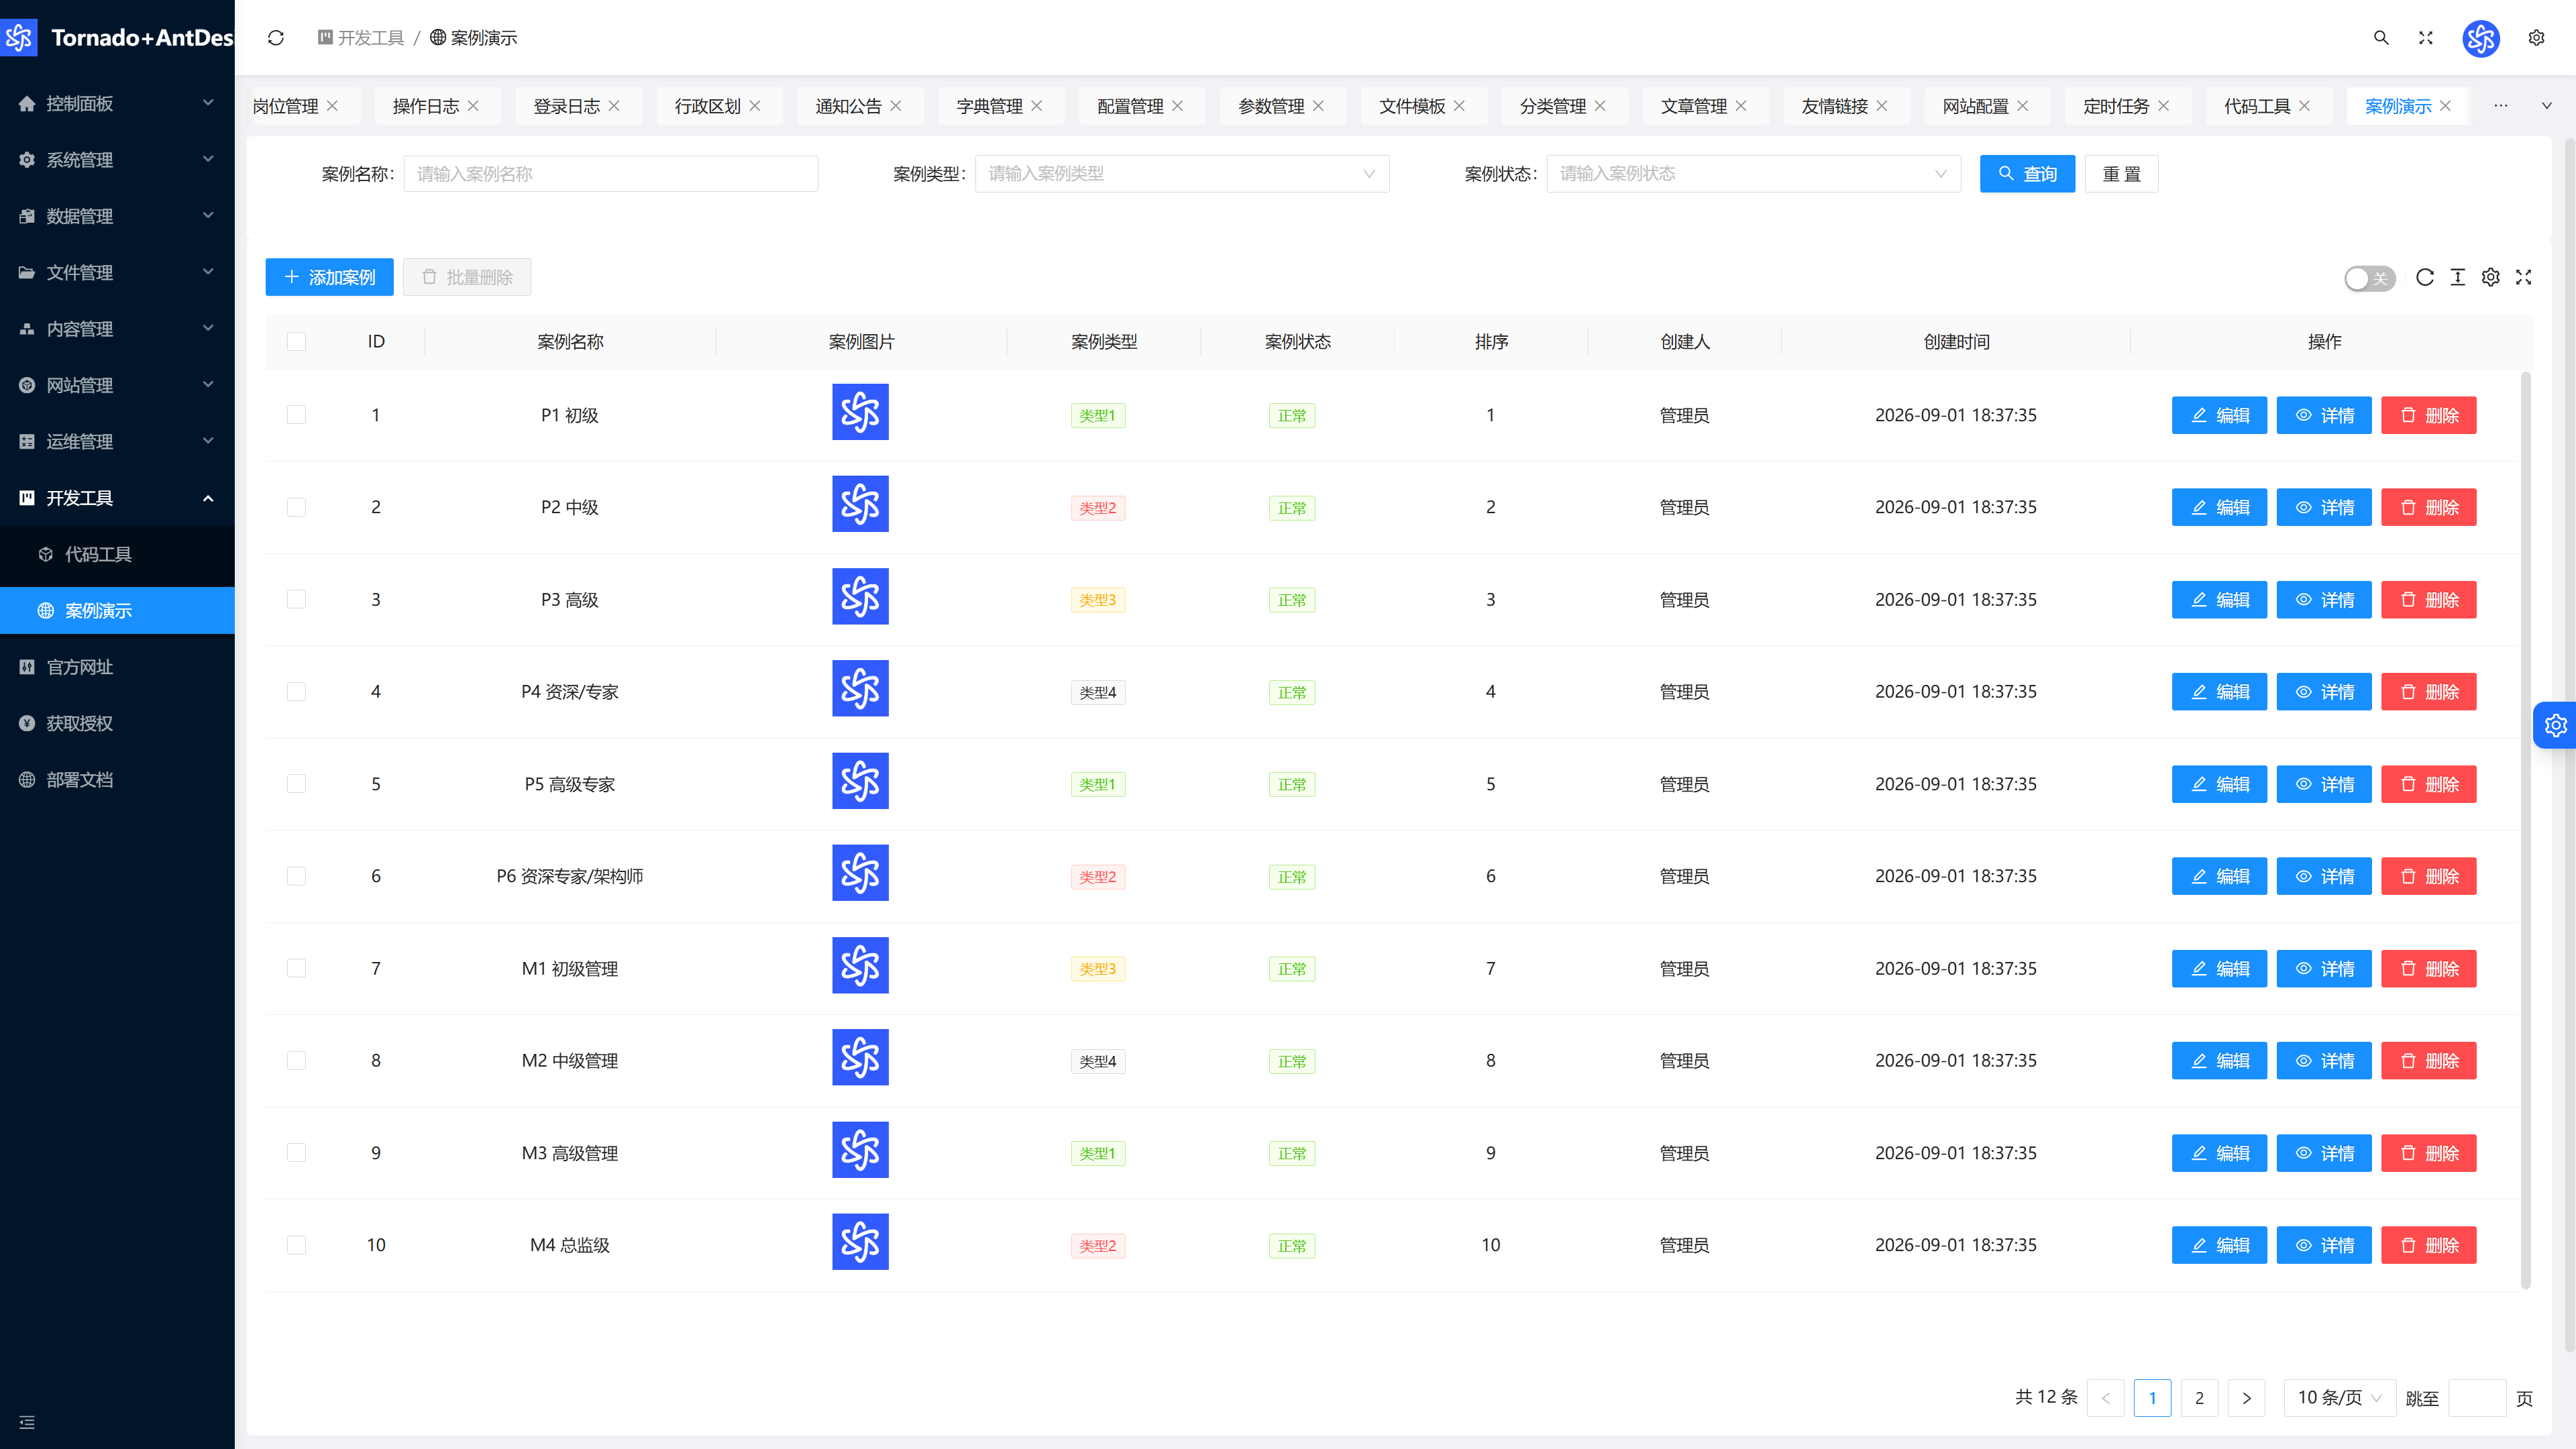Viewport: 2576px width, 1449px height.
Task: Toggle the table switch labeled 关
Action: 2369,278
